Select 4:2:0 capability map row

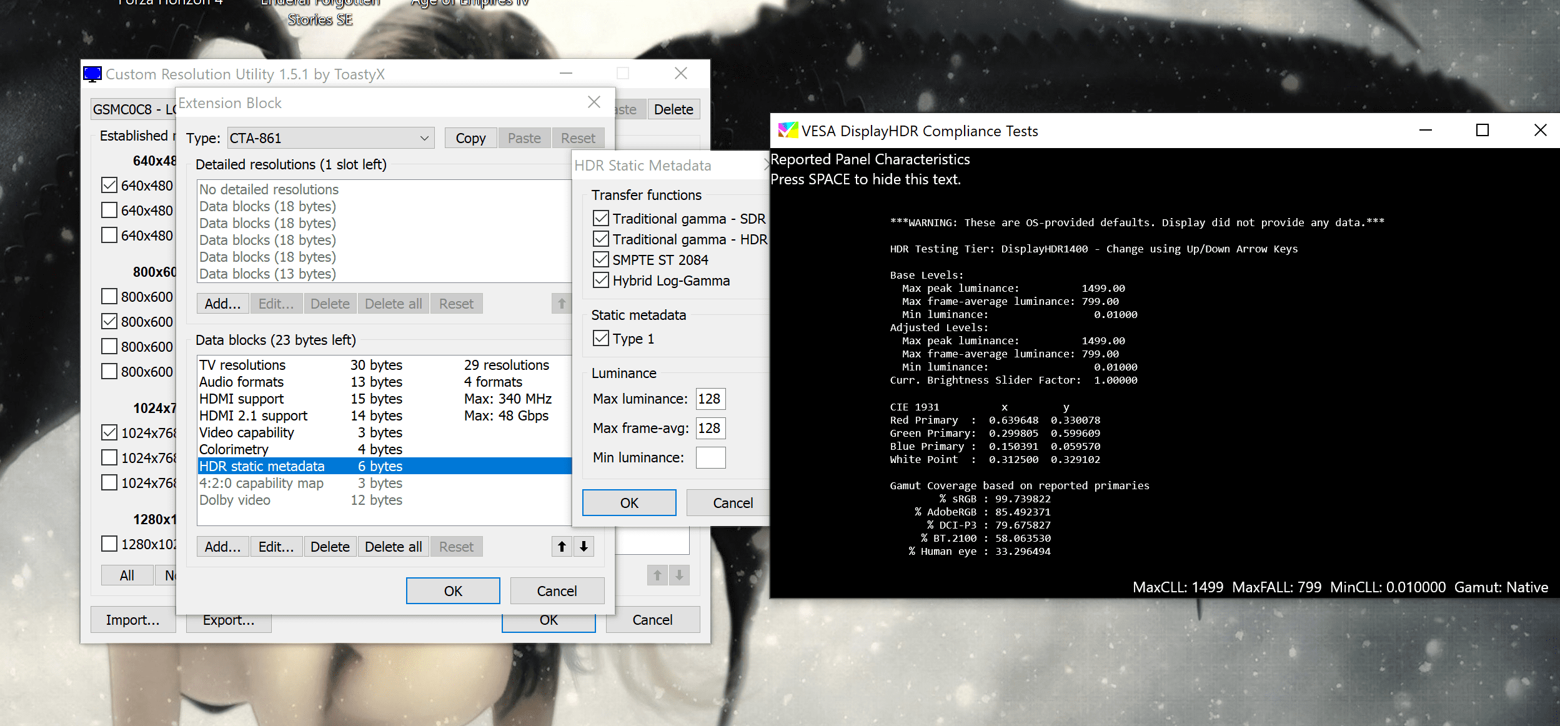384,483
